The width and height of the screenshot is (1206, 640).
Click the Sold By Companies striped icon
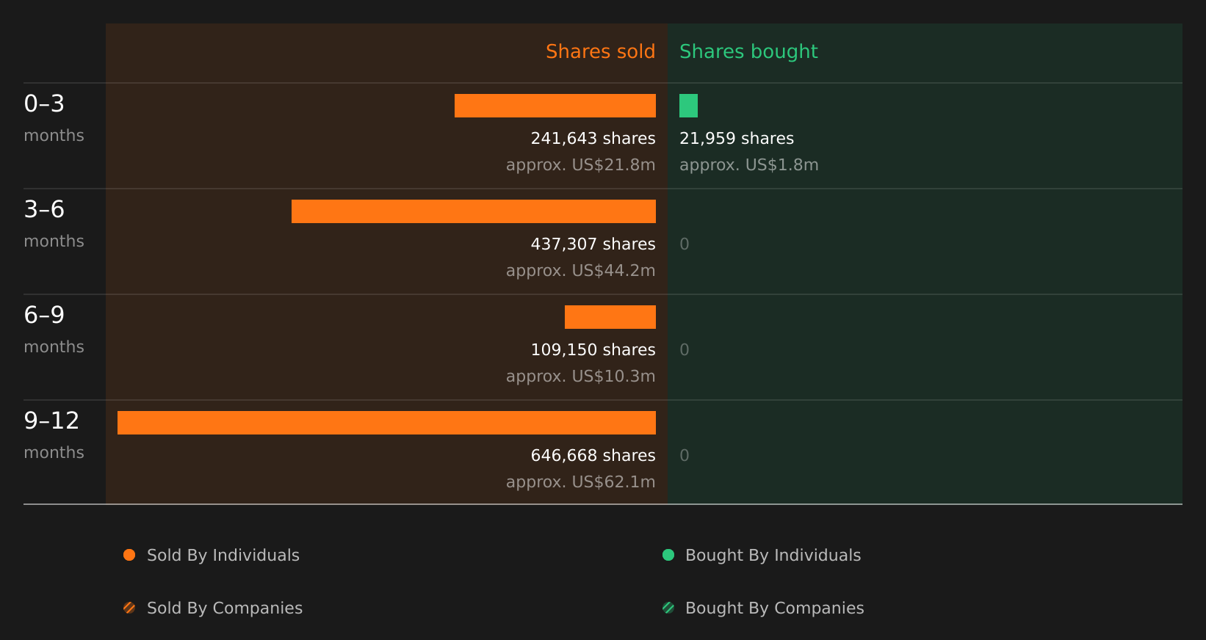pos(129,608)
